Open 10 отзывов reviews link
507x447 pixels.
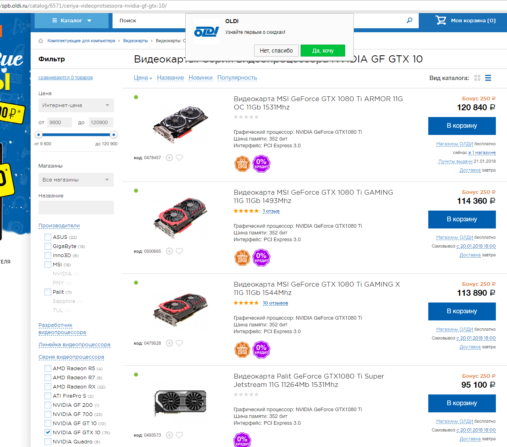click(276, 303)
